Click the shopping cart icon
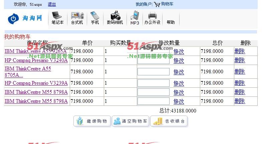The image size is (266, 144). [x=157, y=4]
